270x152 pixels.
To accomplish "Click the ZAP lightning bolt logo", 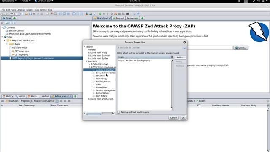I will [x=259, y=32].
